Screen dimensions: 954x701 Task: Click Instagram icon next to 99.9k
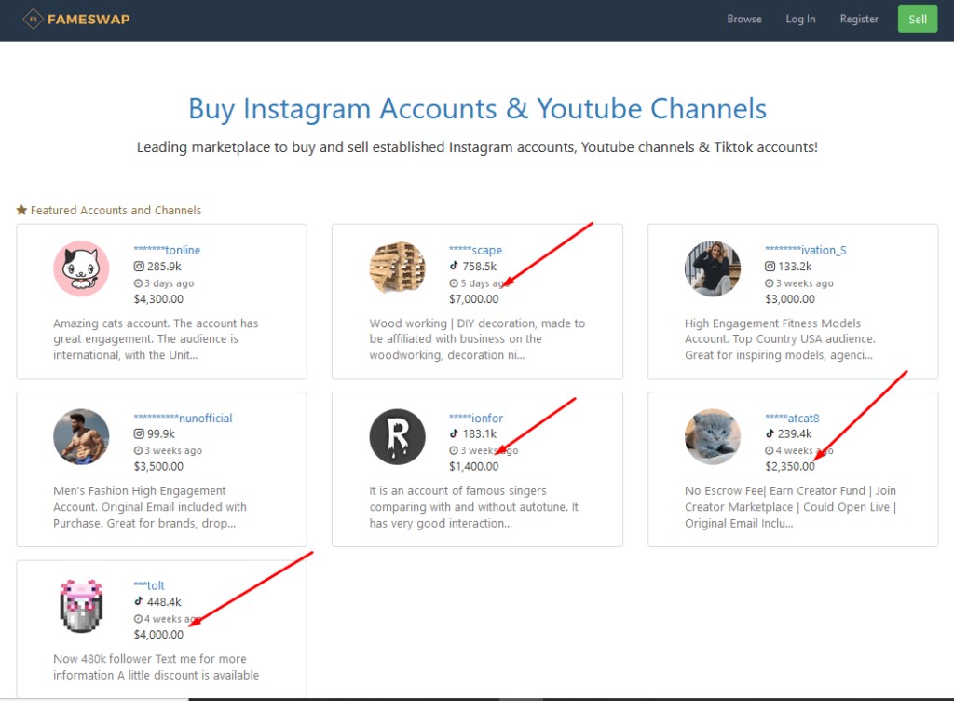click(139, 433)
